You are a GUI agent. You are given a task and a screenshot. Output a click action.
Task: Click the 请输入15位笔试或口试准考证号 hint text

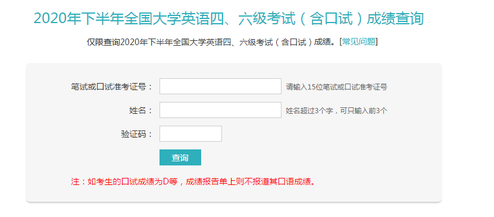click(x=336, y=87)
